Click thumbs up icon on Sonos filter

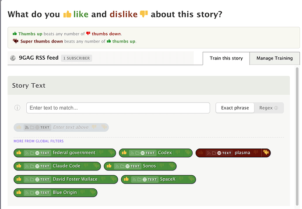(x=109, y=166)
